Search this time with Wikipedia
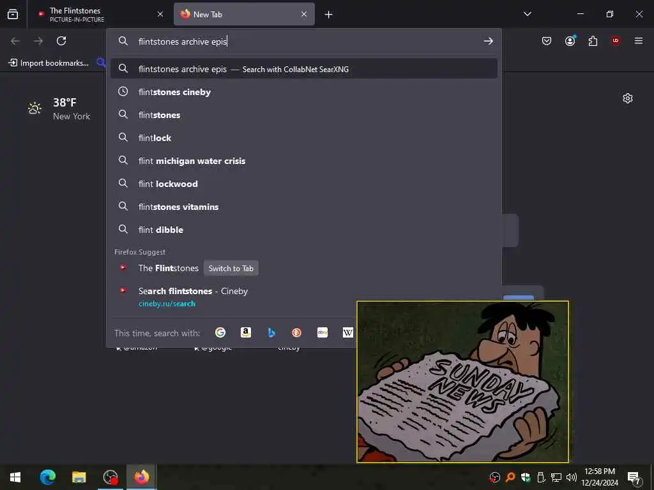 coord(348,332)
